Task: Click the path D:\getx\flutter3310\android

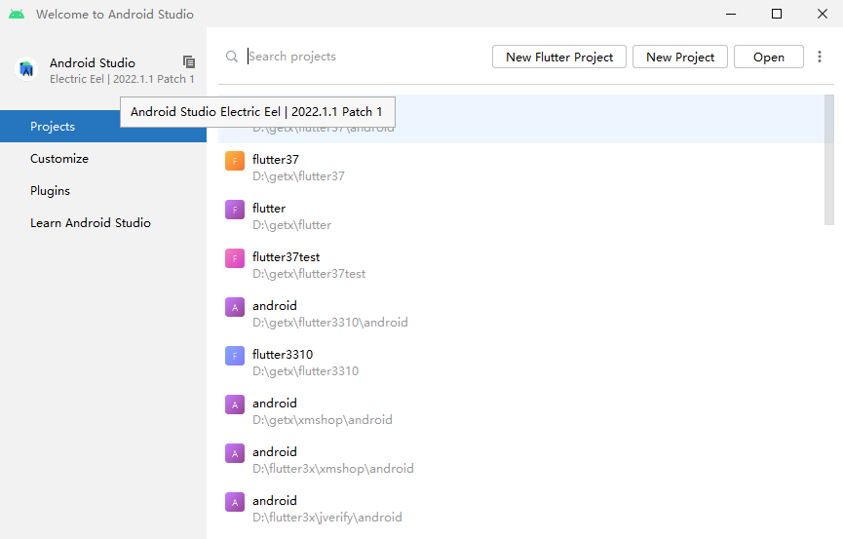Action: coord(330,323)
